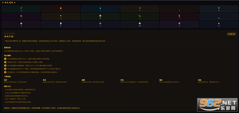Select the water droplet attribute card
Viewport: 239px width, 113px height.
tap(100, 9)
